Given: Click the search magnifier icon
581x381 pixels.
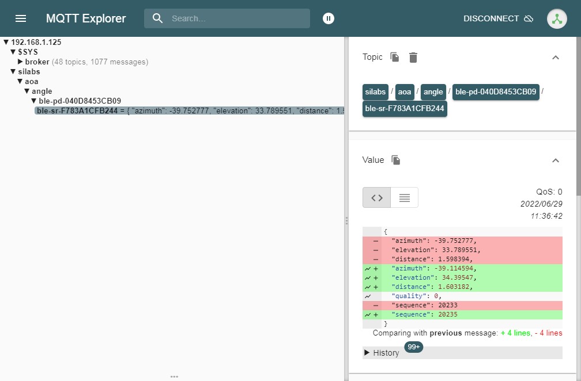Looking at the screenshot, I should tap(157, 18).
